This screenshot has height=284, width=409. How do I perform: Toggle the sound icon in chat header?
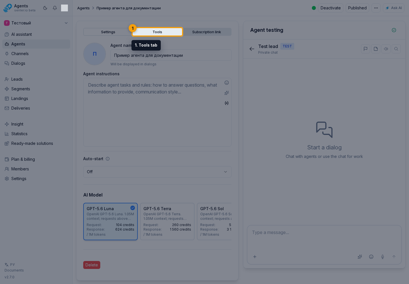tap(386, 49)
